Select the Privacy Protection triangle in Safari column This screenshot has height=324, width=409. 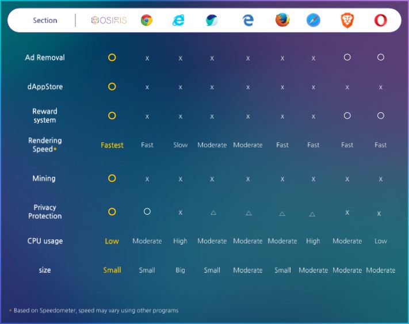(x=312, y=214)
